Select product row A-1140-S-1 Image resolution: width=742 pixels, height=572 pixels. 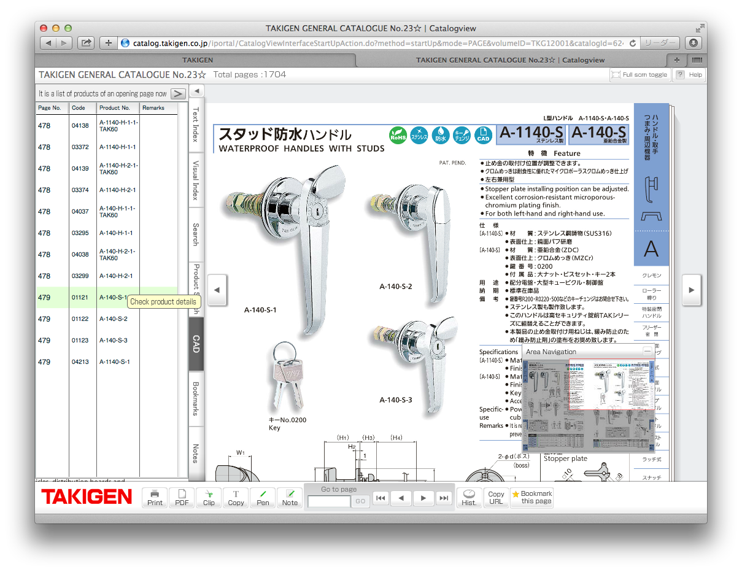click(x=107, y=362)
